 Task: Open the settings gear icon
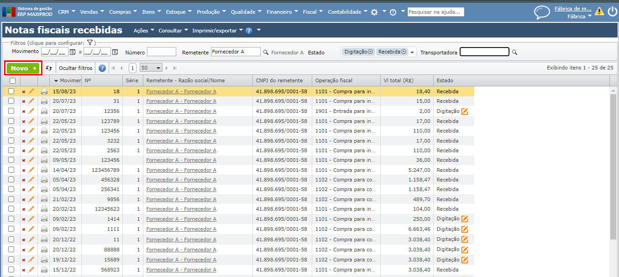click(x=374, y=12)
